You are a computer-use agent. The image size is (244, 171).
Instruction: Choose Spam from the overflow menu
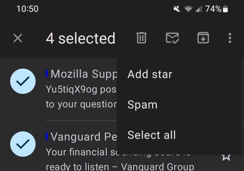point(142,104)
